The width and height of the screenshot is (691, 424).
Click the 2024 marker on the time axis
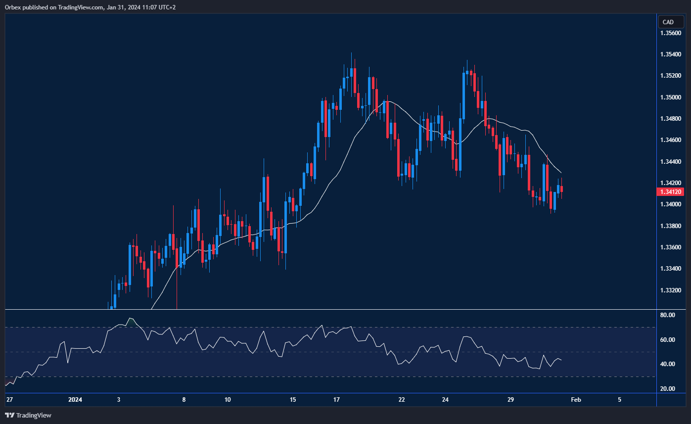click(x=75, y=400)
